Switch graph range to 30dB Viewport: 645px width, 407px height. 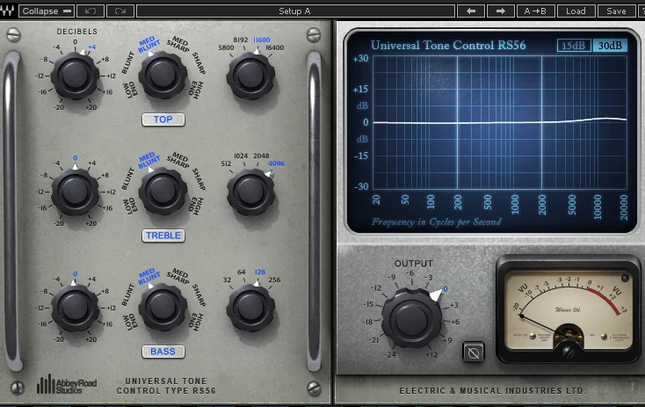pos(610,45)
